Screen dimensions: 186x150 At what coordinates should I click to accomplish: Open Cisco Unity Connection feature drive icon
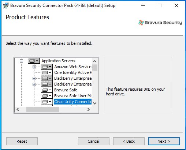[47, 102]
